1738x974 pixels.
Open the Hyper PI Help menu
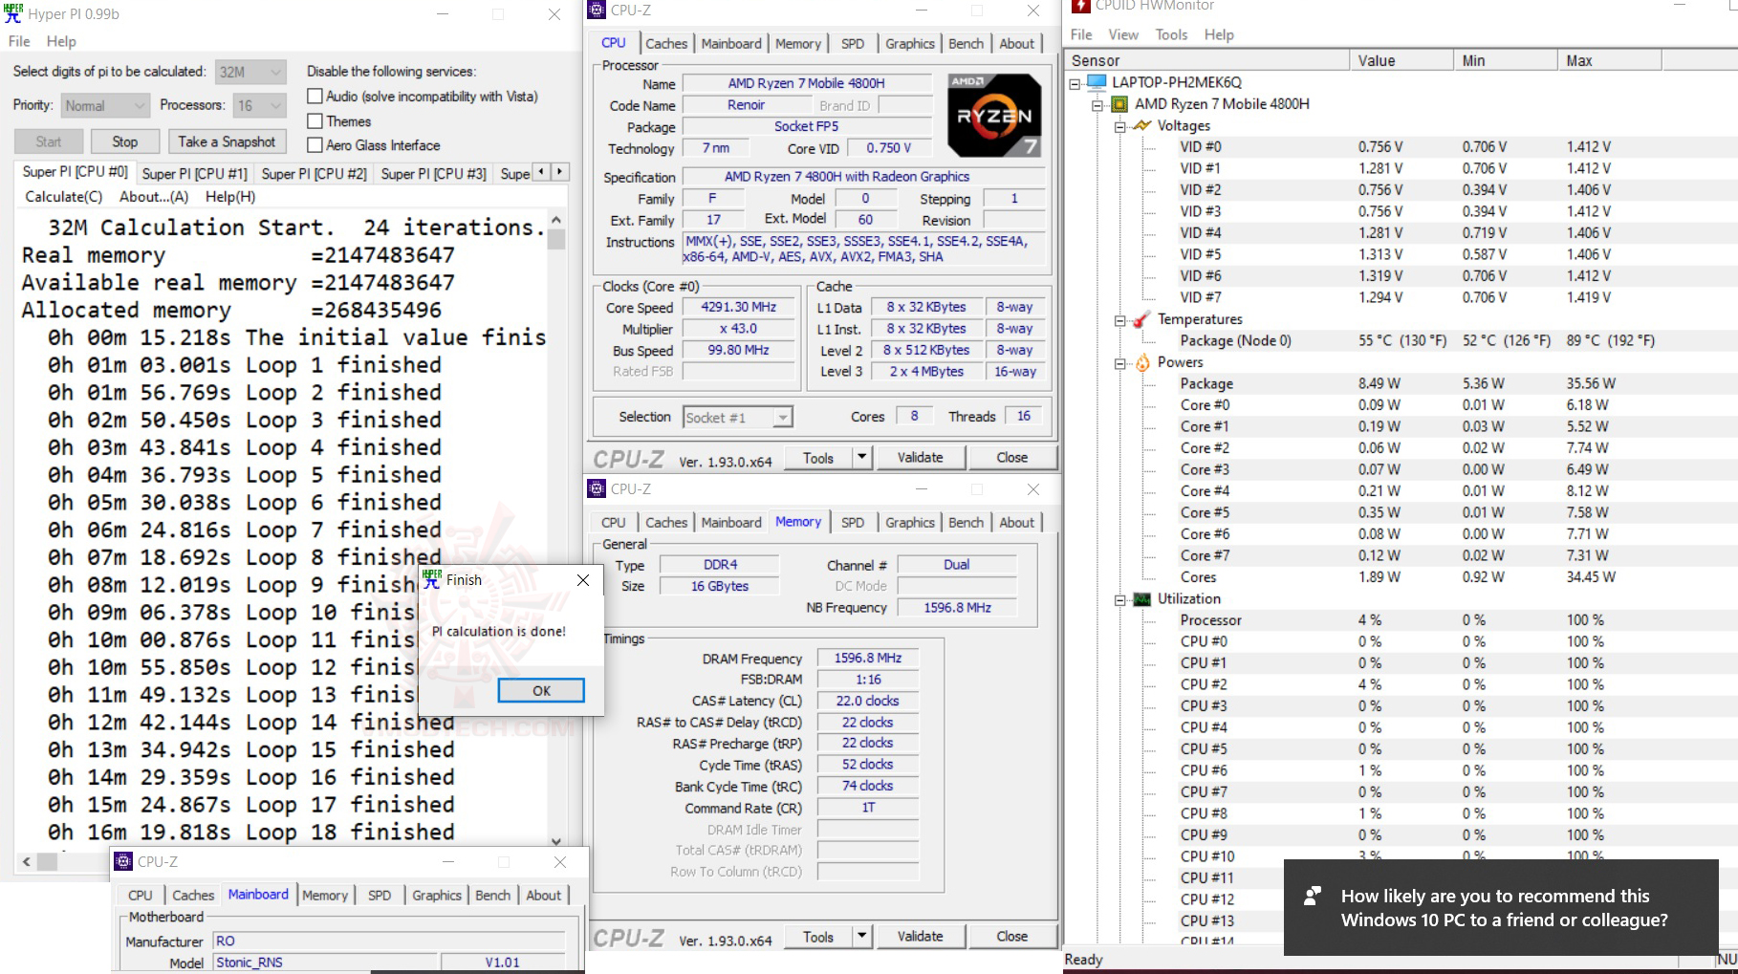pyautogui.click(x=61, y=41)
